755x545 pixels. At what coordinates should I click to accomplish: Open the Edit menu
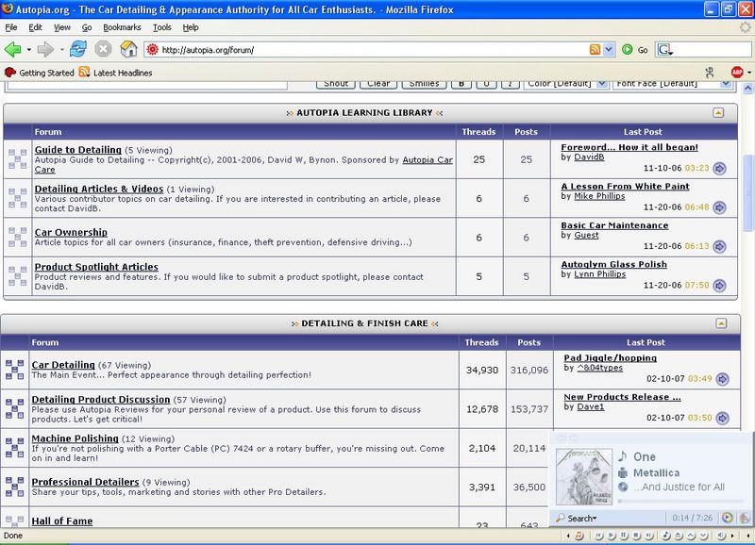click(35, 27)
